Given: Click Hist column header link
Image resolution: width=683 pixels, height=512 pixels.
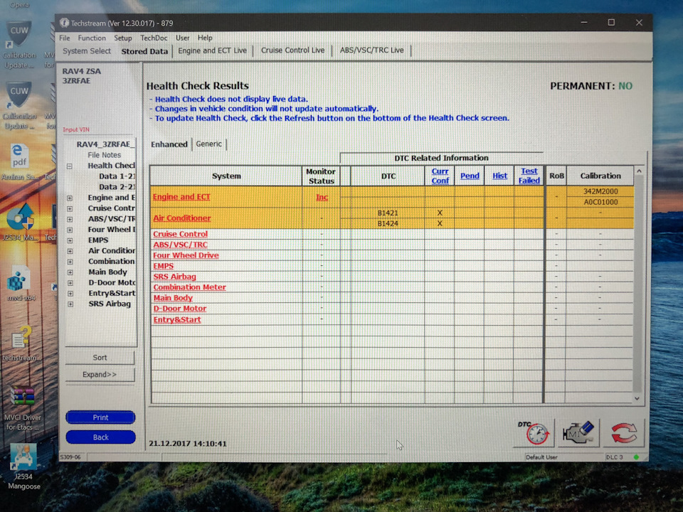Looking at the screenshot, I should click(x=499, y=176).
